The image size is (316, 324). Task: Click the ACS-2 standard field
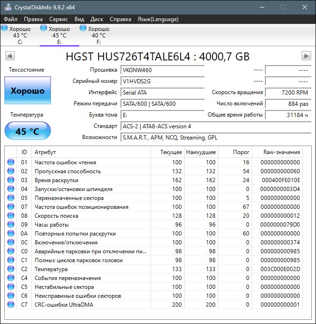click(216, 126)
